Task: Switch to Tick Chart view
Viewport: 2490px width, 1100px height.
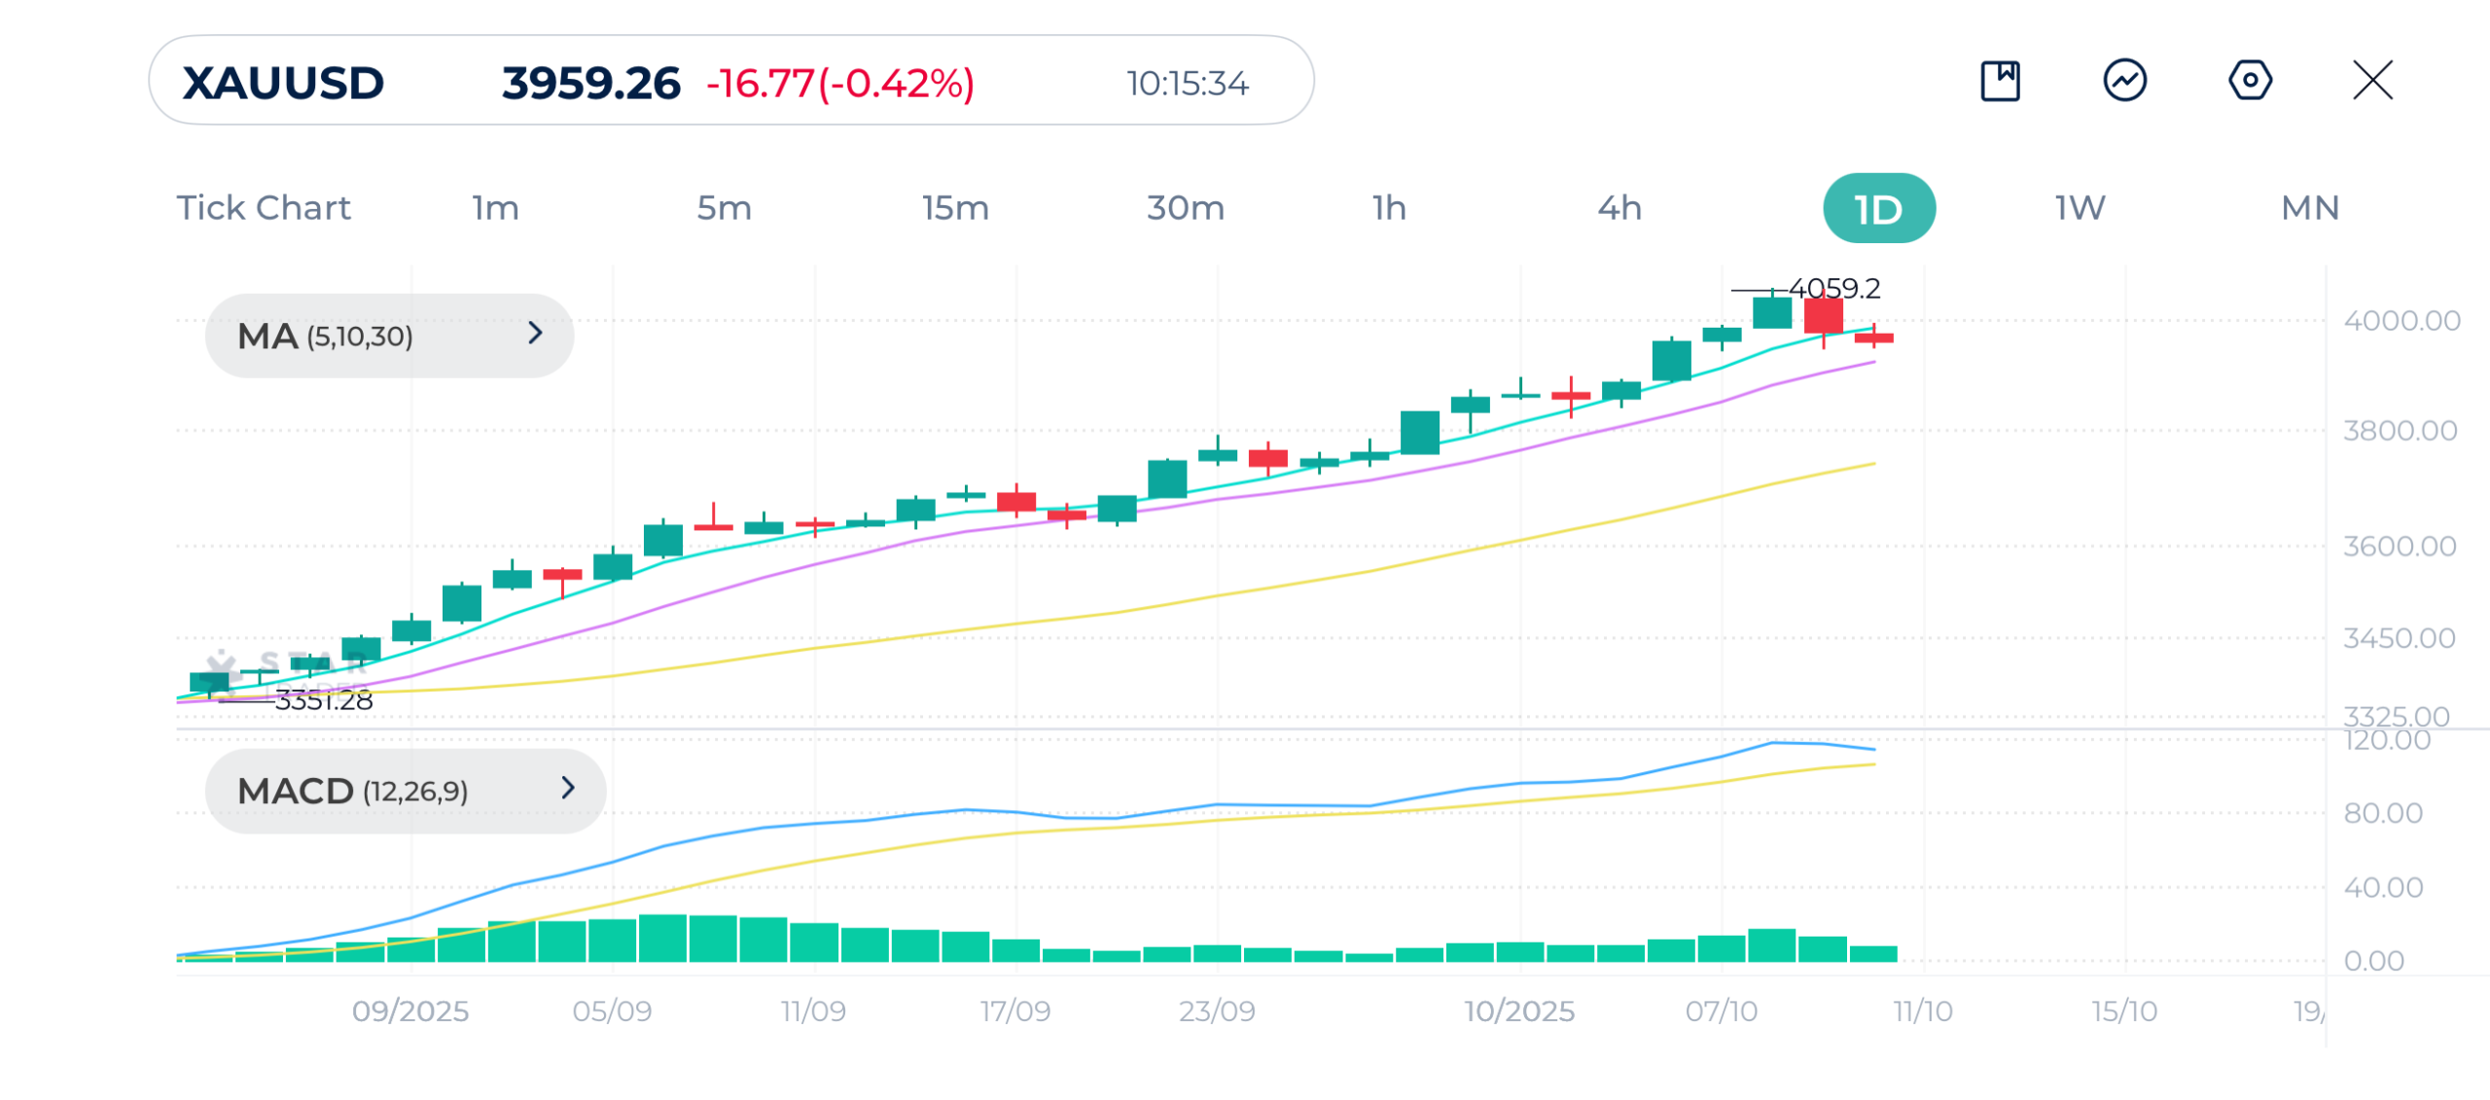Action: point(264,208)
